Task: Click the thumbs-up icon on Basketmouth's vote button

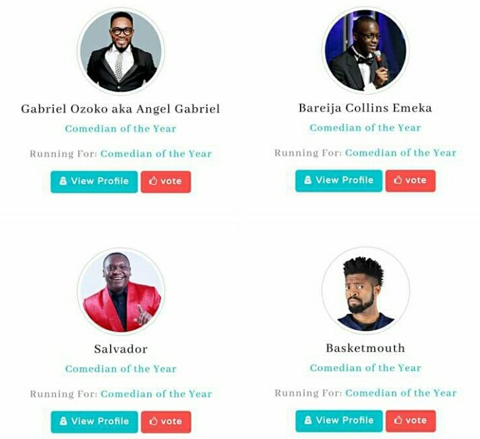Action: (398, 420)
